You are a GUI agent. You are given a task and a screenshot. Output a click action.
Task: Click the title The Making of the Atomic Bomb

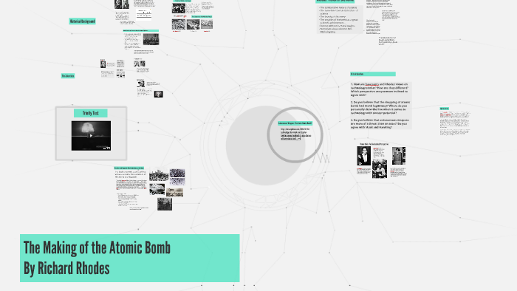click(97, 248)
